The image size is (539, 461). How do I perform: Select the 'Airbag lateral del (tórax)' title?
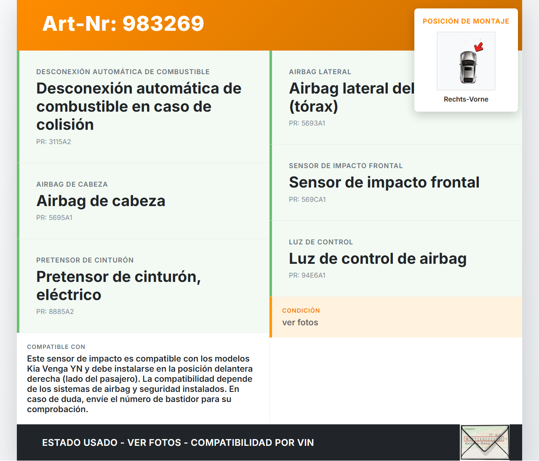click(x=352, y=97)
